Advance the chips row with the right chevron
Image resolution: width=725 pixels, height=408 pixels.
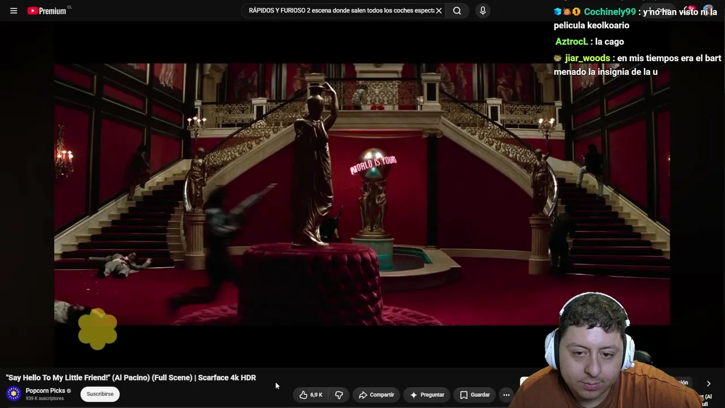[x=708, y=384]
